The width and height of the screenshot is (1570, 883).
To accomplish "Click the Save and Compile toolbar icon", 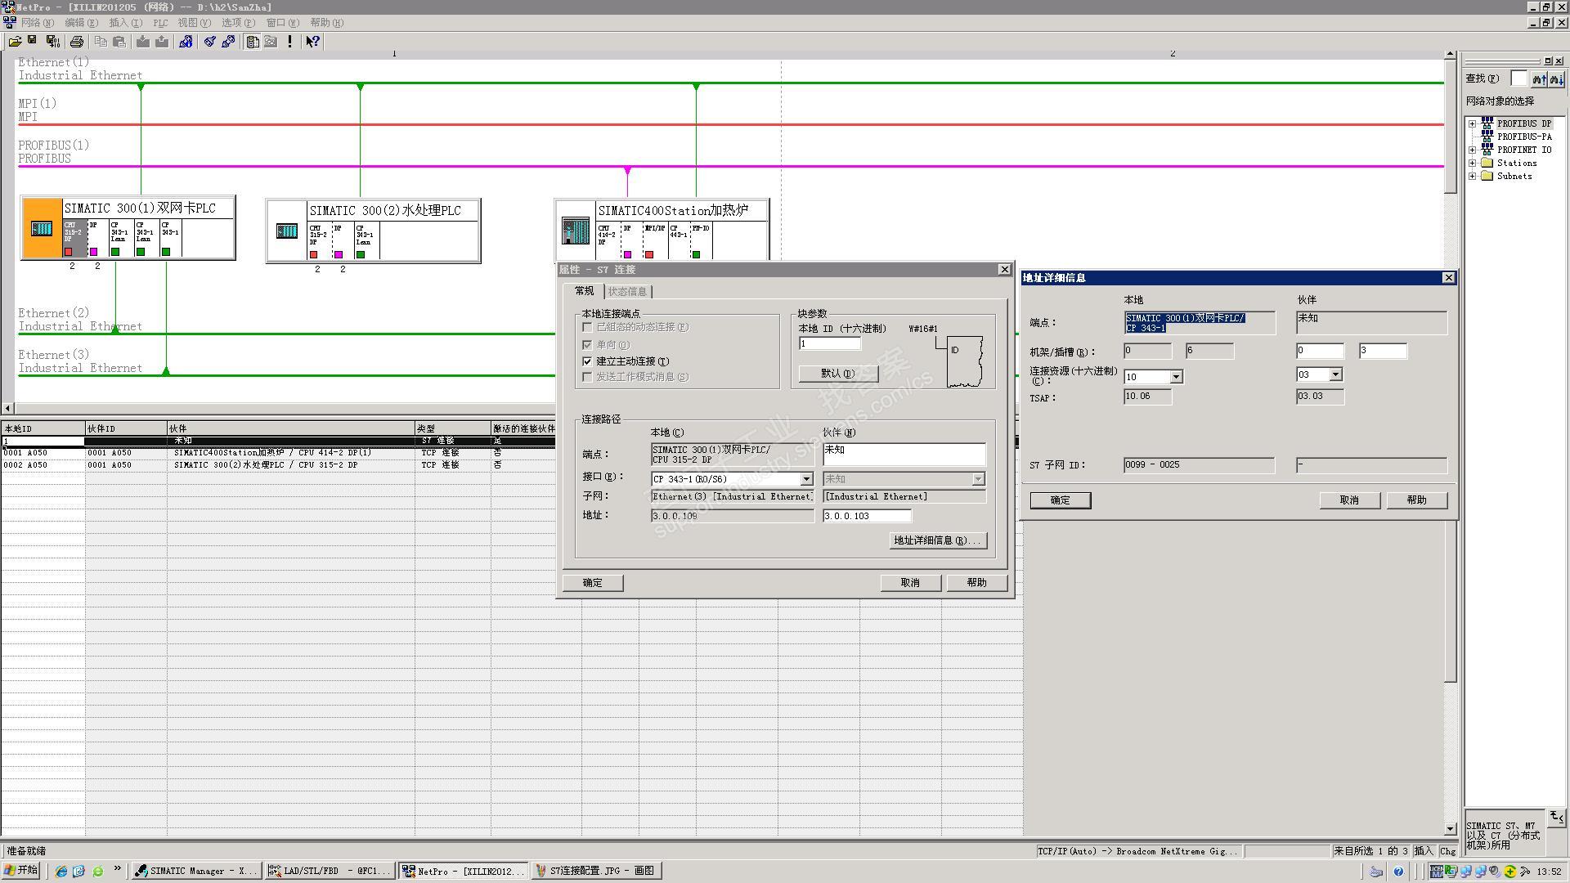I will point(53,42).
